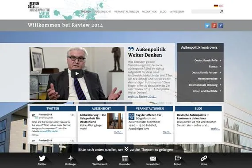Click the VERANSTALTUNGEN panel header
This screenshot has width=252, height=168.
pos(150,108)
